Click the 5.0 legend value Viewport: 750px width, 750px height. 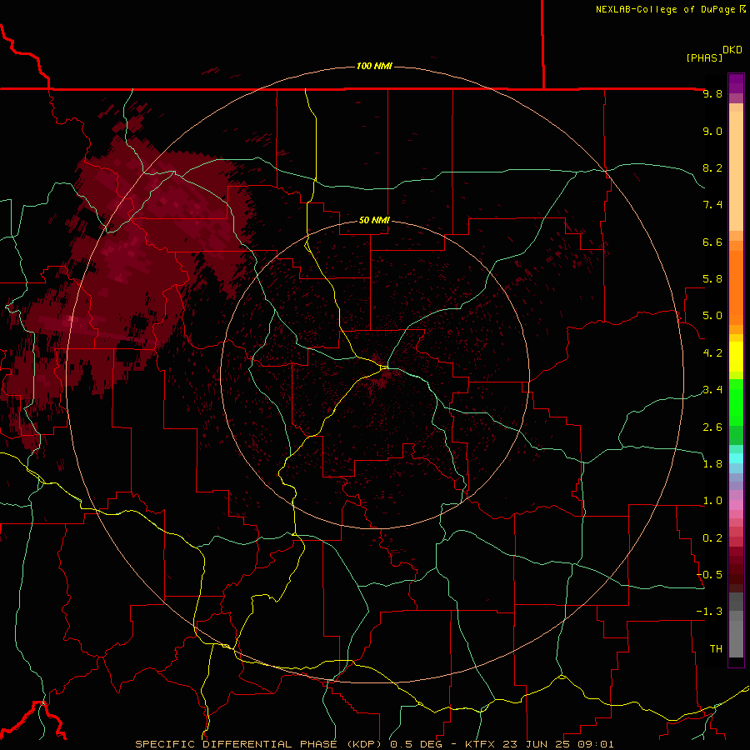click(x=712, y=316)
